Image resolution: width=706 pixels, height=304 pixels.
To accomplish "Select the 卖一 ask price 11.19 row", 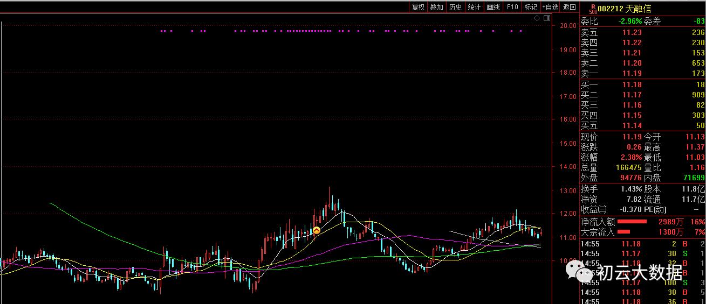I will (x=642, y=73).
